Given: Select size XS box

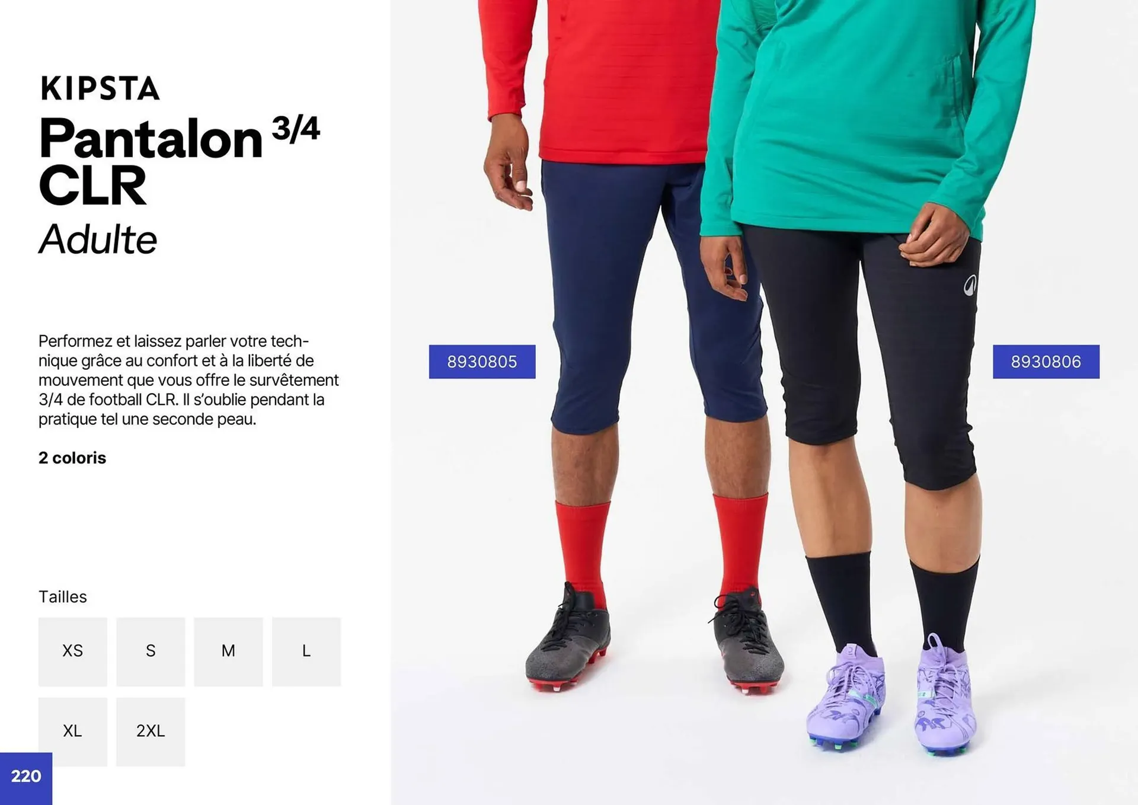Looking at the screenshot, I should 73,651.
